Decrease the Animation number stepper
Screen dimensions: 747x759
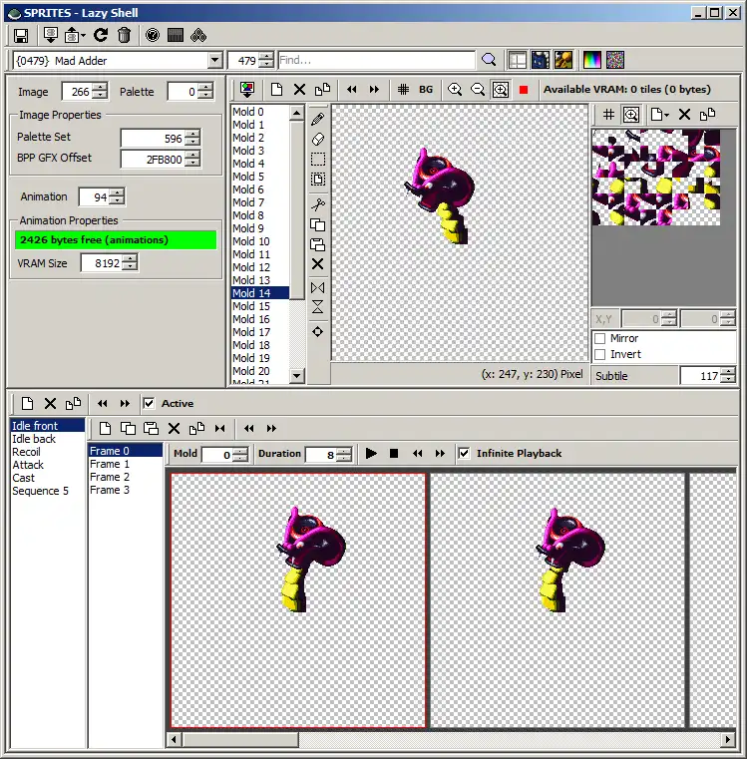[x=117, y=200]
